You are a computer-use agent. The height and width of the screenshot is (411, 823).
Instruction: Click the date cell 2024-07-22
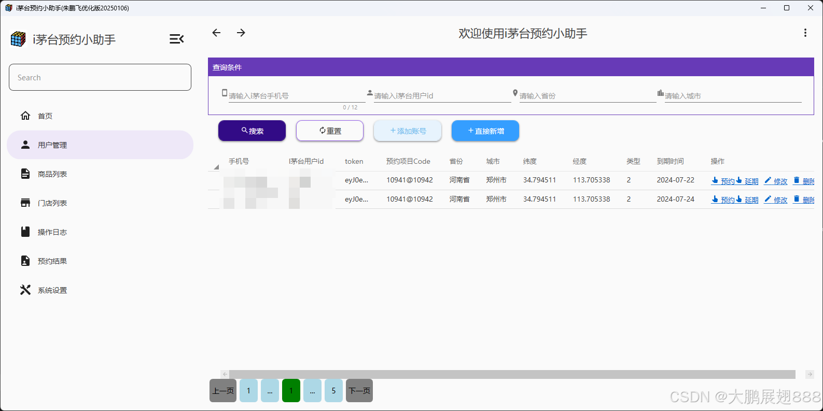pyautogui.click(x=675, y=180)
